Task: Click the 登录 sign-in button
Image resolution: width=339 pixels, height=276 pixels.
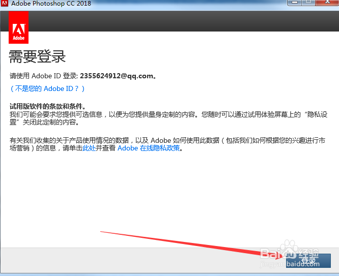Action: click(x=308, y=261)
